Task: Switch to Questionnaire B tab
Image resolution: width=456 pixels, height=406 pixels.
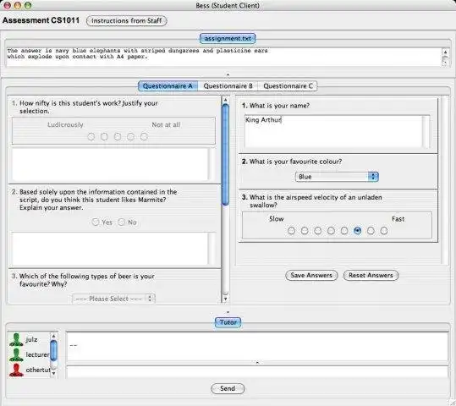Action: pyautogui.click(x=228, y=86)
